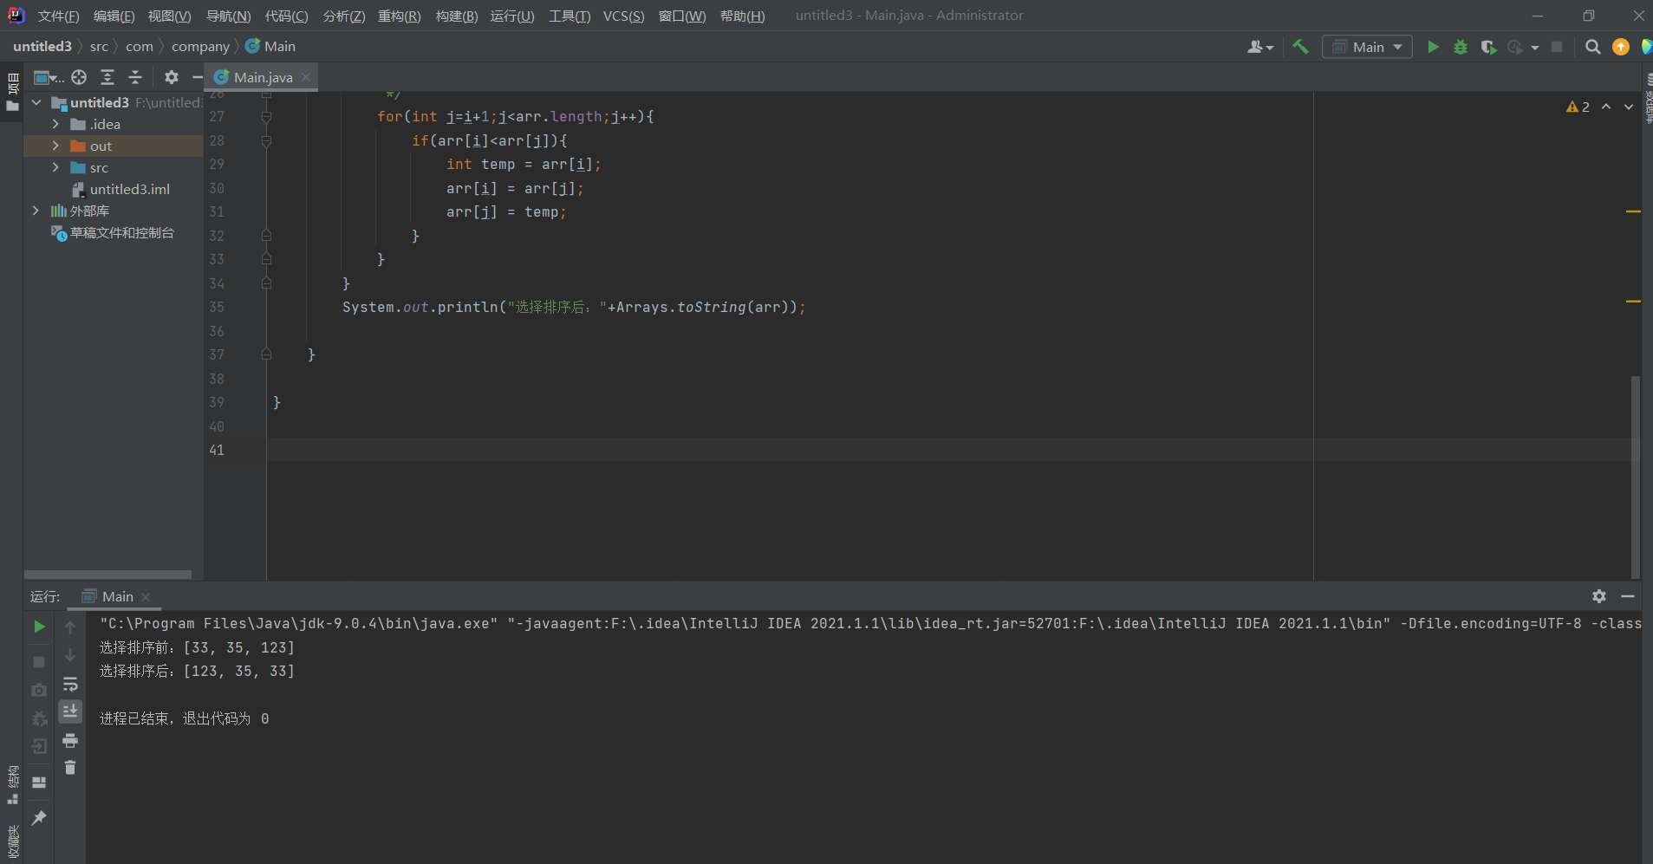Open Search Everywhere magnifier icon
This screenshot has width=1653, height=864.
1592,47
